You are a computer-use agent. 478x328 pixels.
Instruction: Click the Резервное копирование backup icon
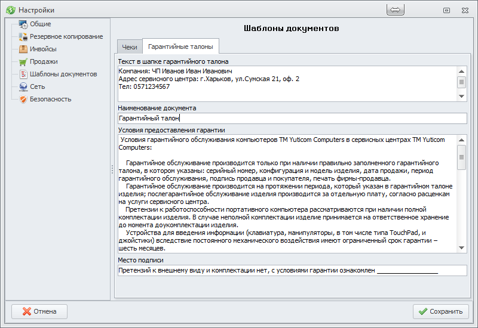pos(23,37)
